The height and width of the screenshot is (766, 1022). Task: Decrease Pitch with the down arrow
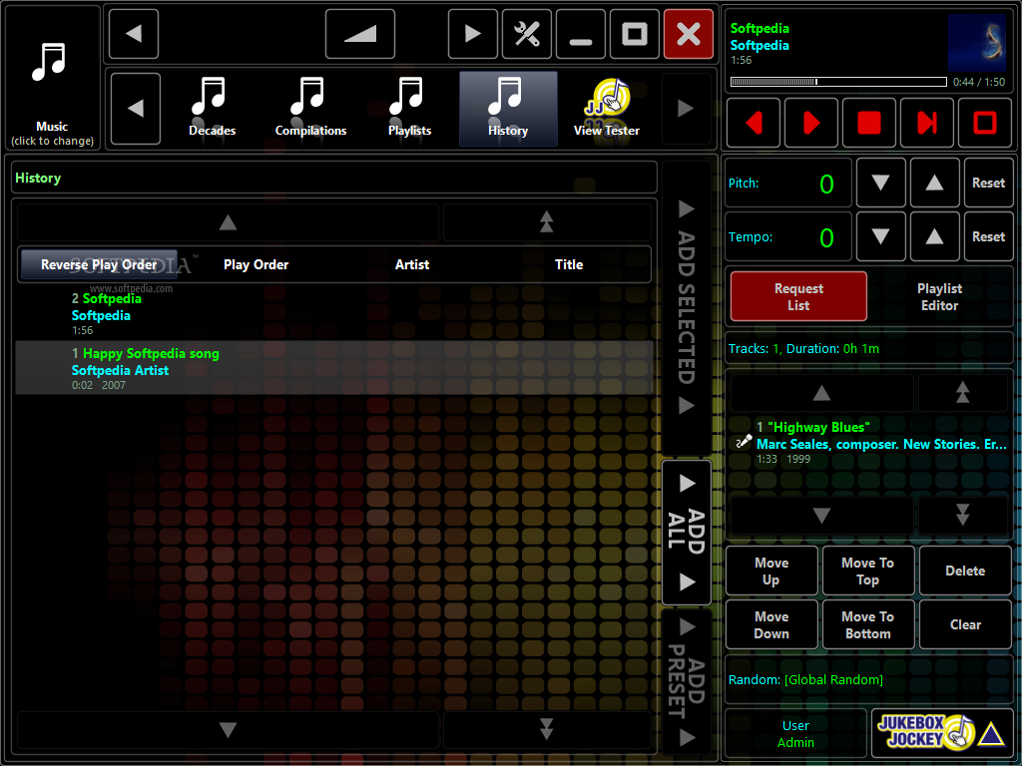click(x=880, y=184)
